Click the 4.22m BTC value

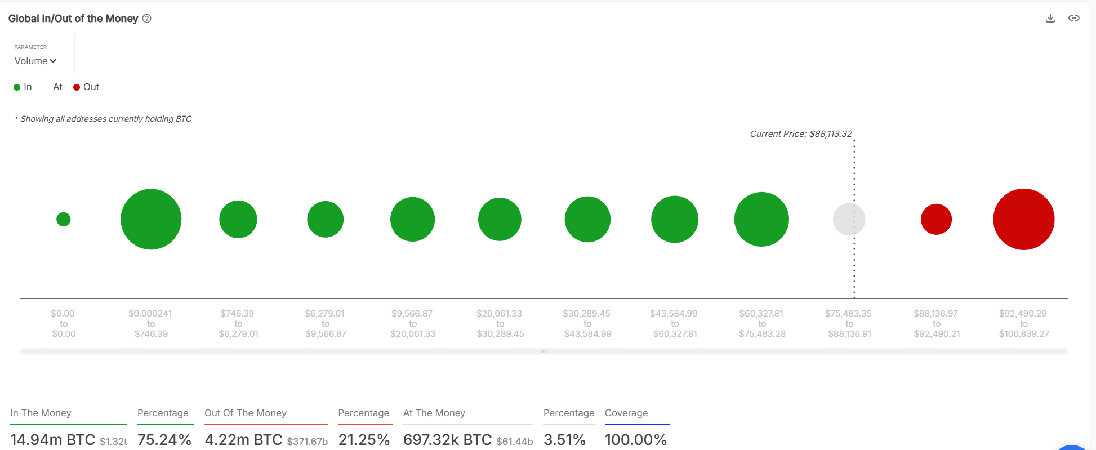click(x=244, y=439)
